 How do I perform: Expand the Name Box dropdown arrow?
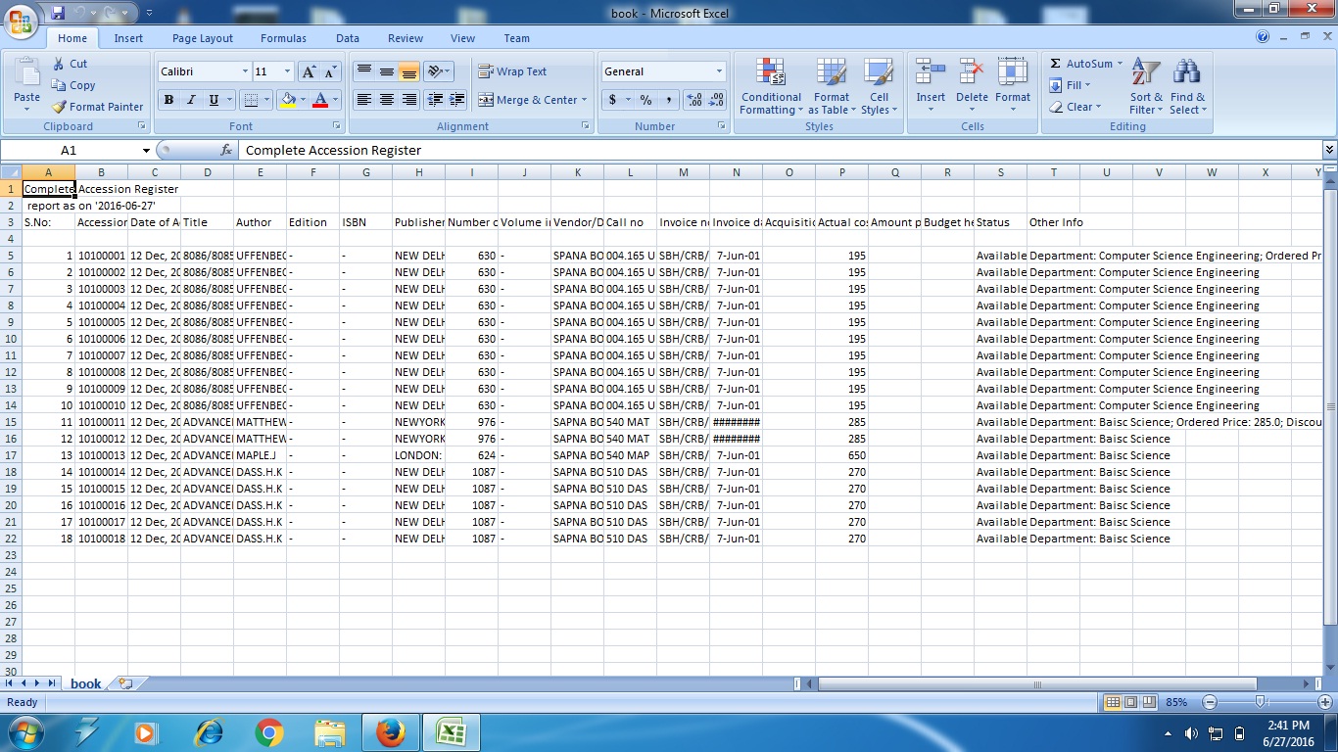tap(146, 151)
